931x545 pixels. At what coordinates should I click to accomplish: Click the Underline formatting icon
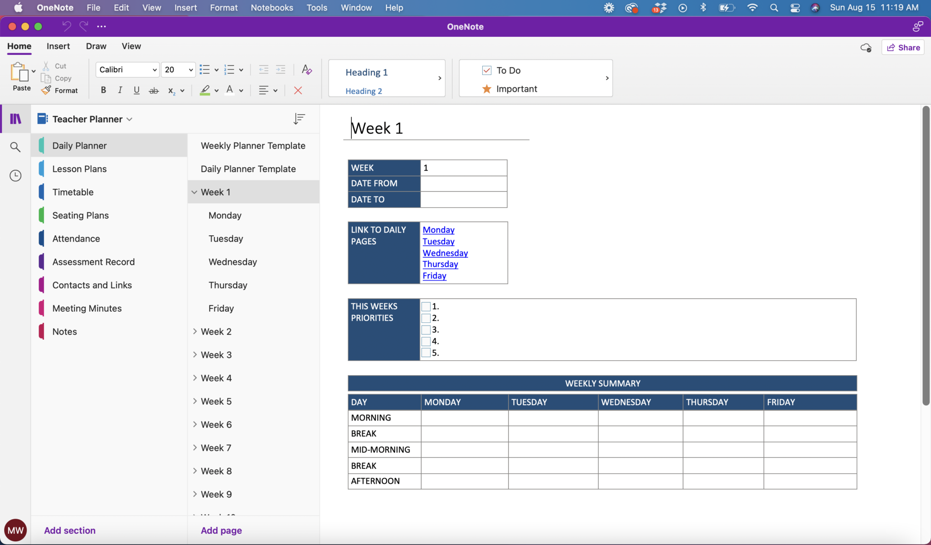pyautogui.click(x=136, y=90)
